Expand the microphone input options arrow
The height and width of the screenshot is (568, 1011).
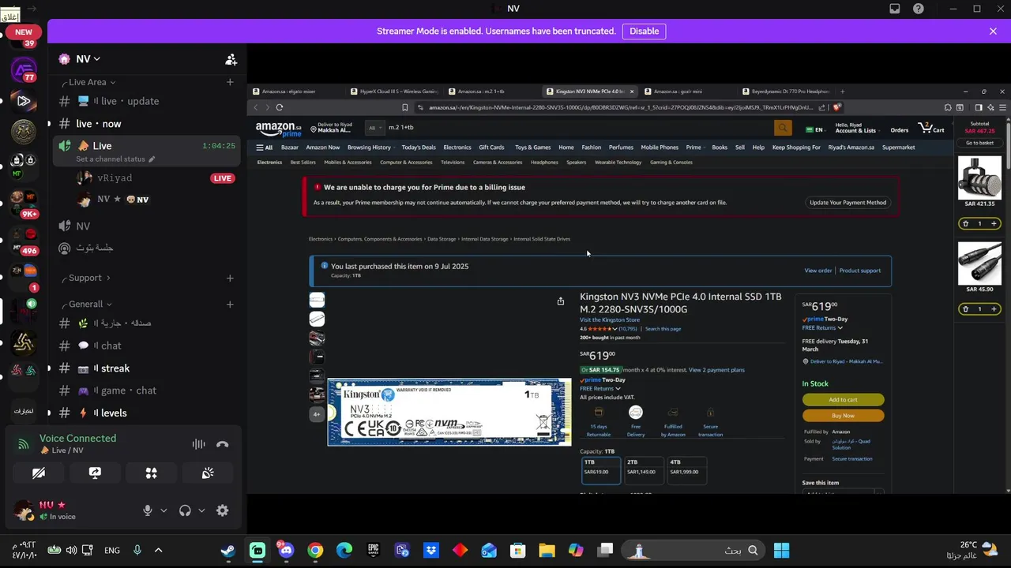coord(163,510)
